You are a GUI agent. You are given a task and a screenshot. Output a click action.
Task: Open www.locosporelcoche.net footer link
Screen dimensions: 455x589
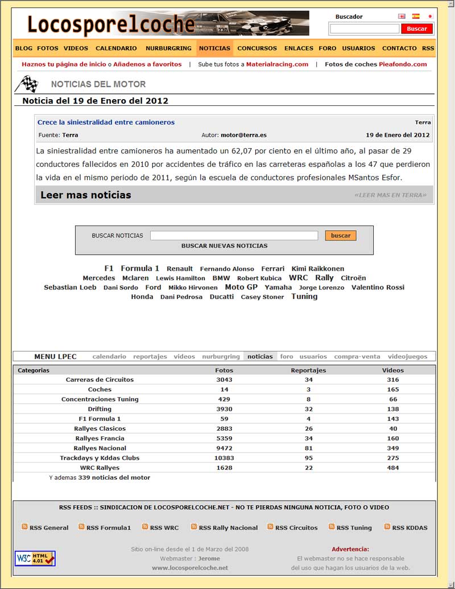(x=190, y=567)
